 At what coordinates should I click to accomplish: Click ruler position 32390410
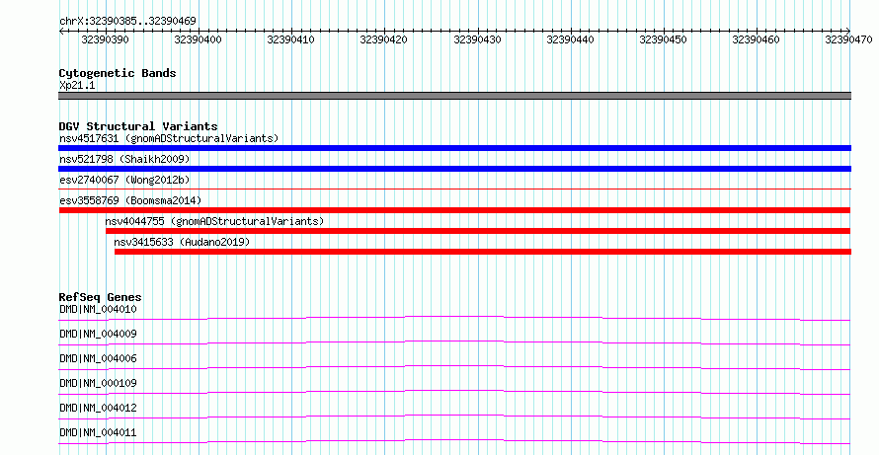[290, 39]
